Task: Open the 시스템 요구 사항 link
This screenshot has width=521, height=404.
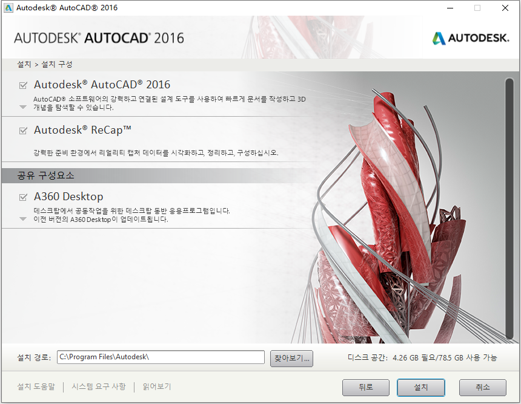Action: (99, 386)
